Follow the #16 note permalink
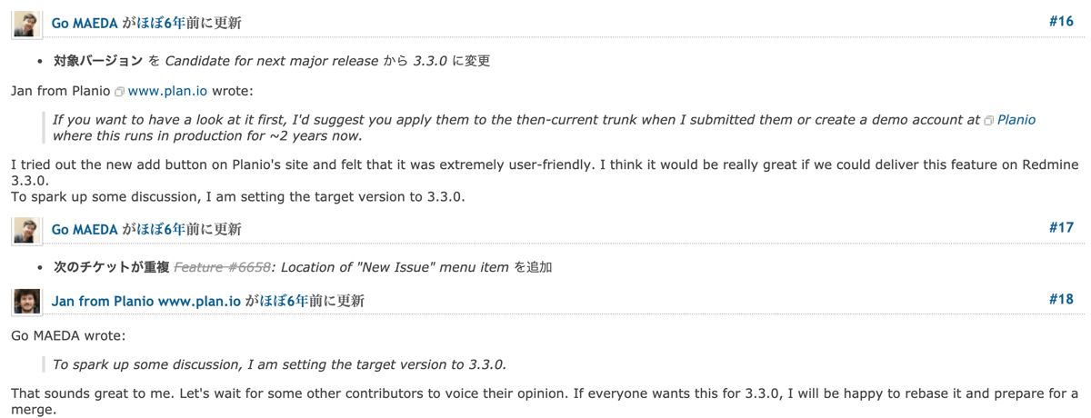 click(x=1061, y=21)
